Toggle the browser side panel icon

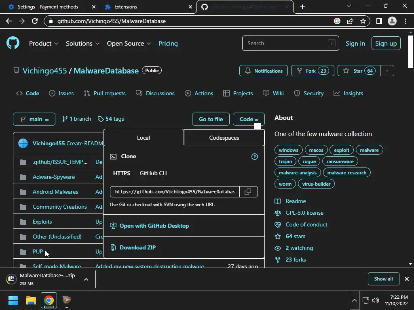click(379, 21)
